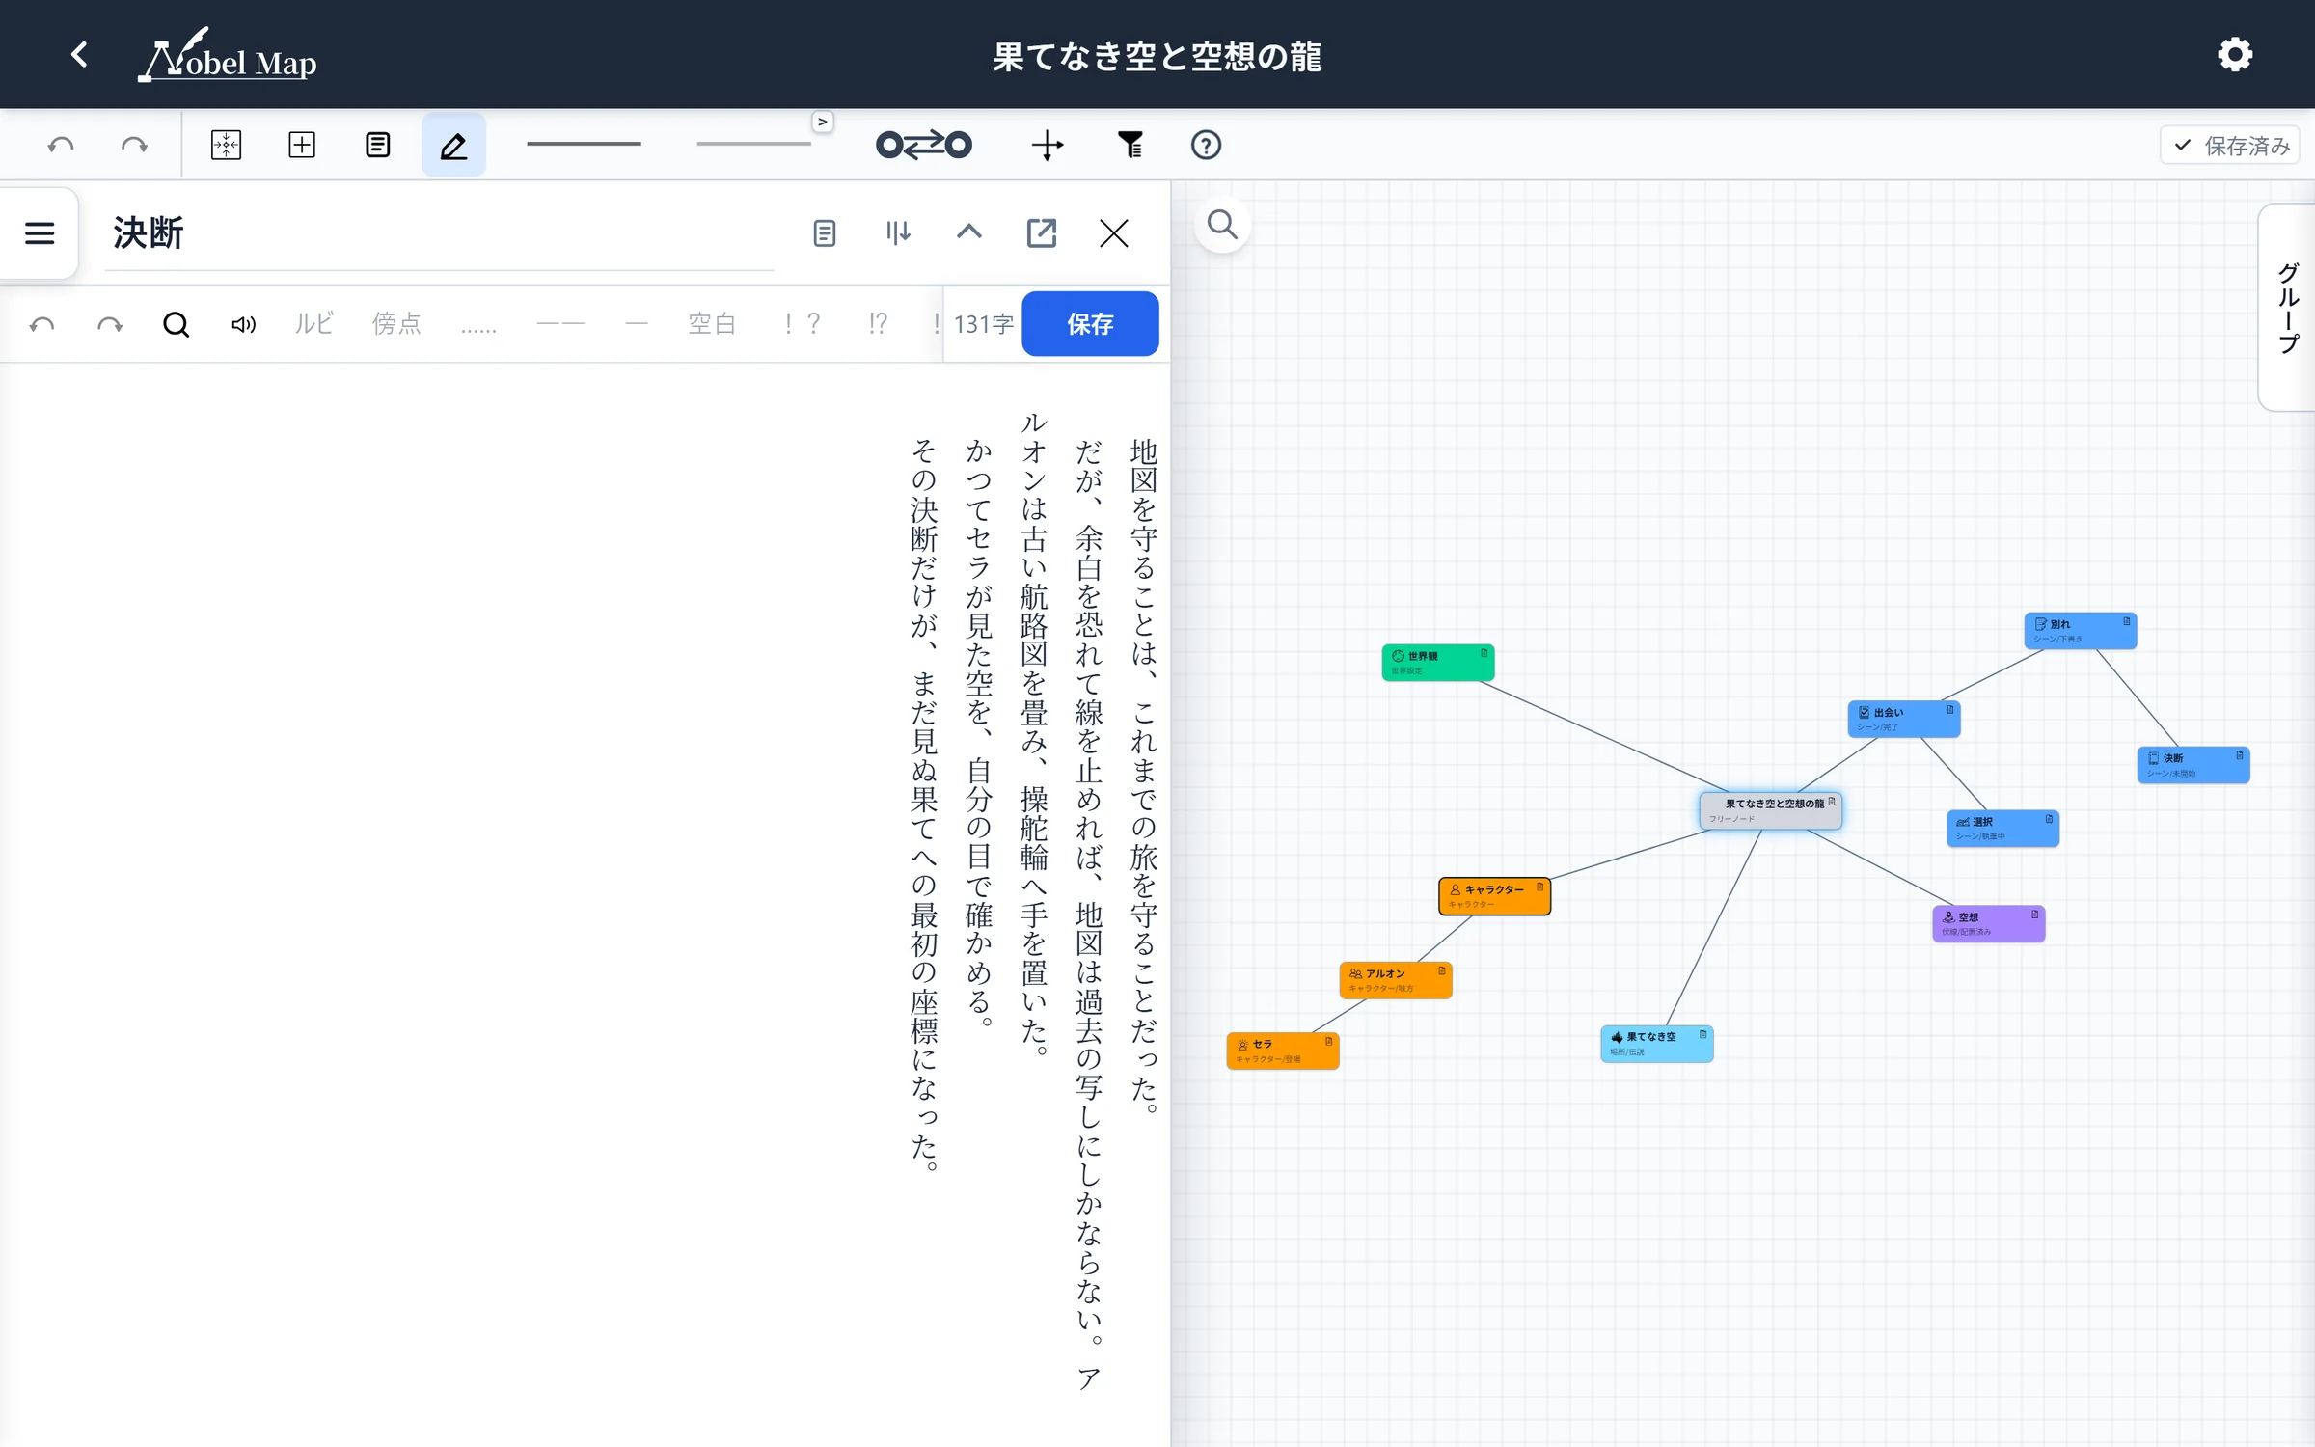The width and height of the screenshot is (2315, 1447).
Task: Click the fit-to-screen map icon
Action: coord(226,146)
